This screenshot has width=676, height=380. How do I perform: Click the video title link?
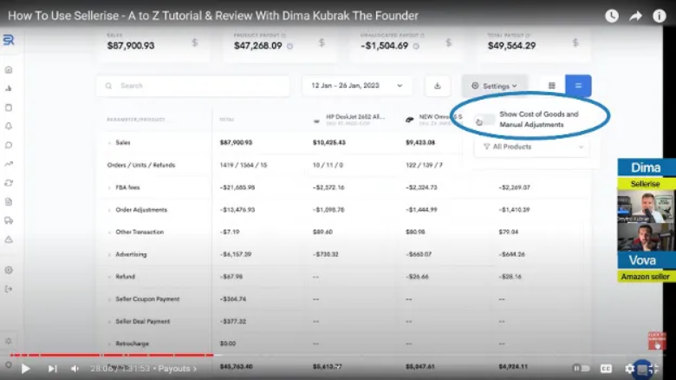click(213, 16)
